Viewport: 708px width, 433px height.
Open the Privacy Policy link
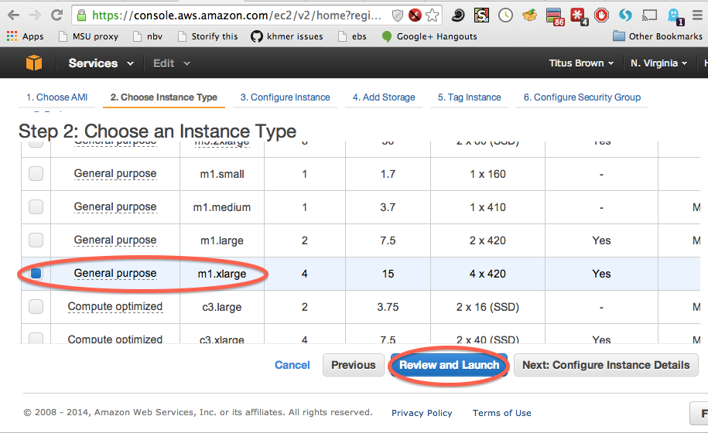[x=422, y=413]
